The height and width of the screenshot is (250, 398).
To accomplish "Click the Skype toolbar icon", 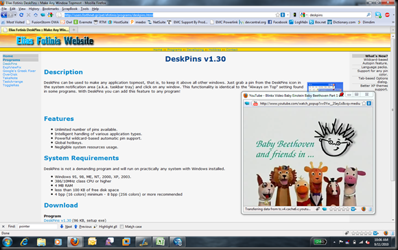I will [x=378, y=15].
